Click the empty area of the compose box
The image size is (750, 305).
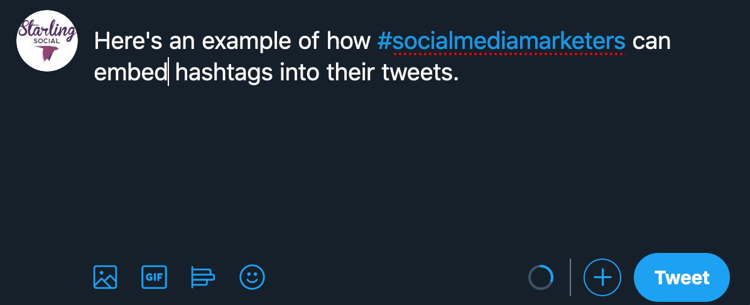377,163
